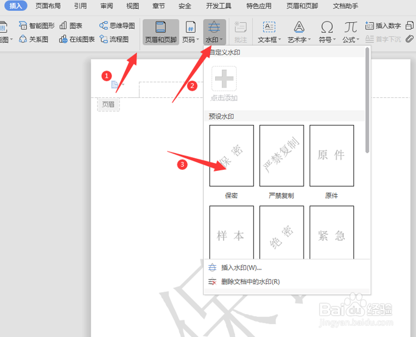Open the 开发工具 tab
This screenshot has width=416, height=337.
pos(219,6)
